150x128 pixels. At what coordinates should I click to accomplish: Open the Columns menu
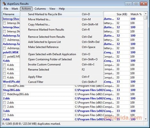pyautogui.click(x=40, y=9)
